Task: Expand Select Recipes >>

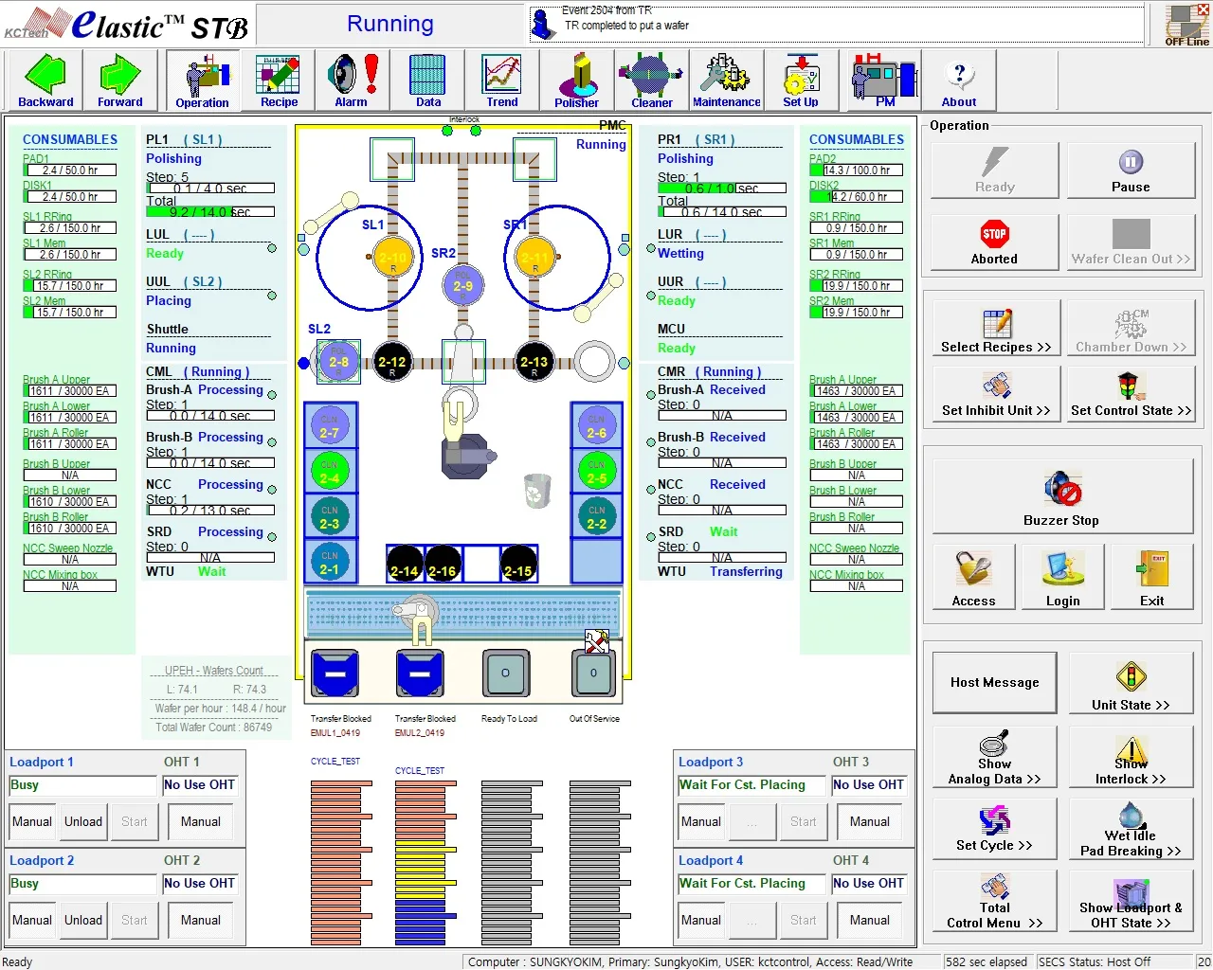Action: [996, 328]
